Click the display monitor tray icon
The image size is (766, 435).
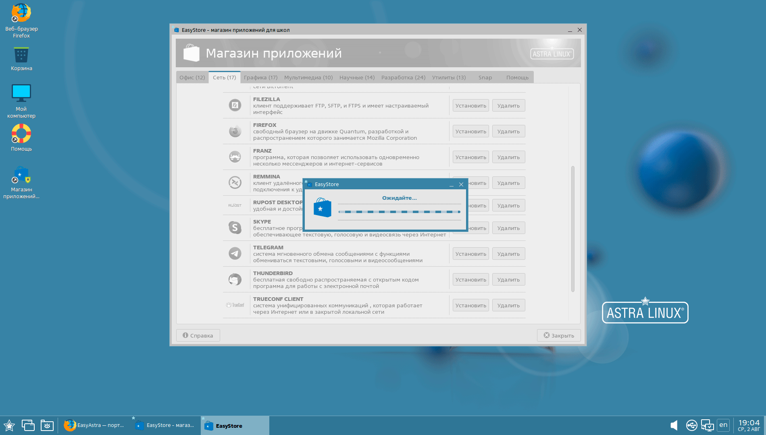click(x=708, y=425)
